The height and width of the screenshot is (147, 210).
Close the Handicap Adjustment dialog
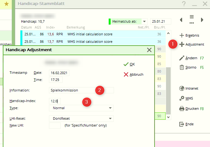[149, 50]
